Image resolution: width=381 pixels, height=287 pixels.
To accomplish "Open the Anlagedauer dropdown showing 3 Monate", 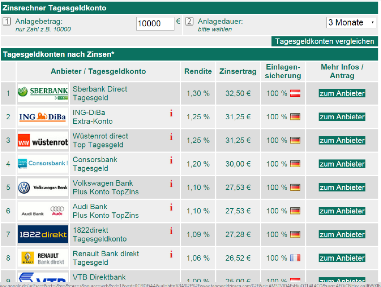I will pos(351,23).
